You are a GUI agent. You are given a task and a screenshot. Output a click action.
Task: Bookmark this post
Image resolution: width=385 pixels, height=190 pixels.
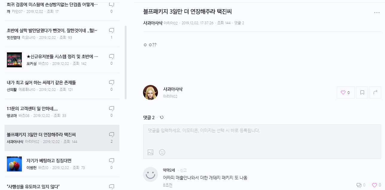point(362,93)
